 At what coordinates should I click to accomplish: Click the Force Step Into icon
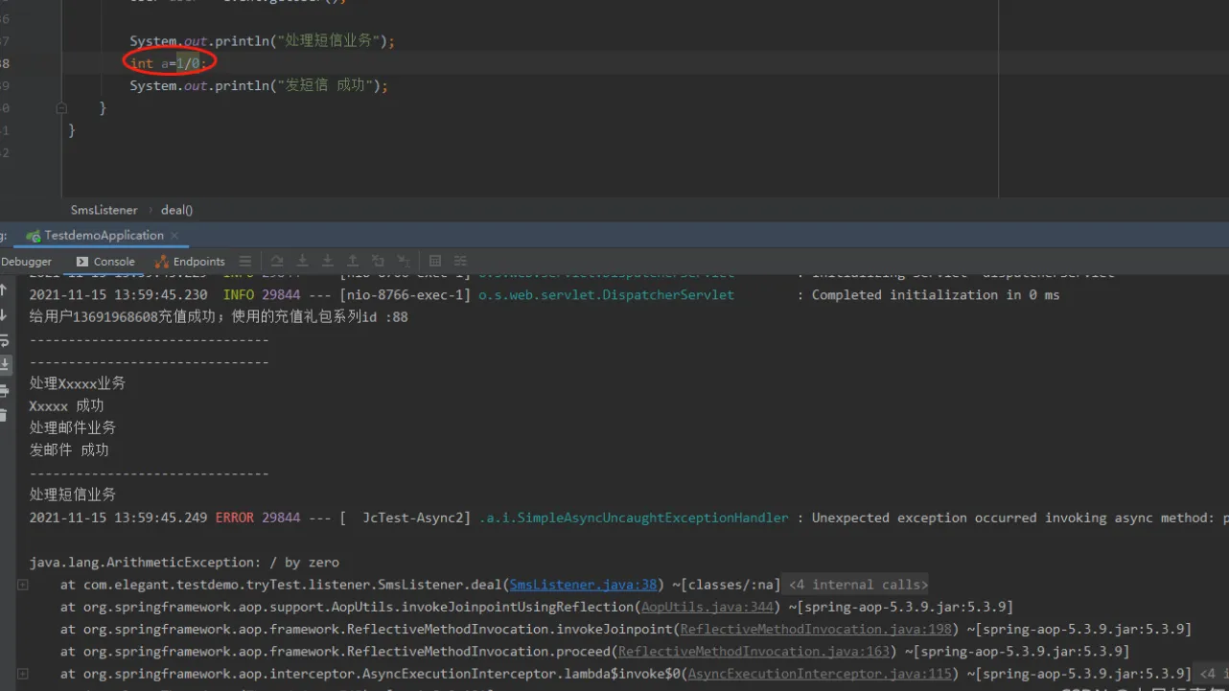(328, 261)
